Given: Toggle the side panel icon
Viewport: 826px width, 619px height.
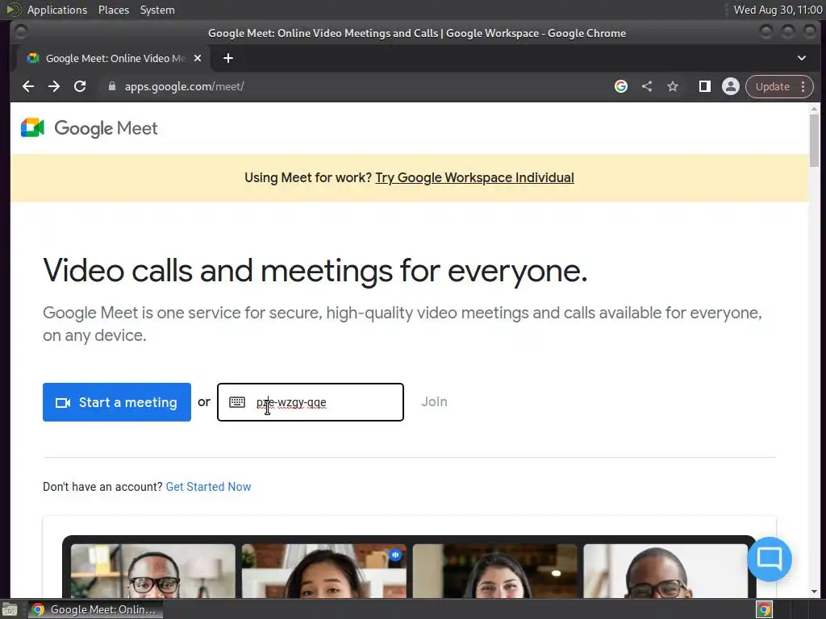Looking at the screenshot, I should 704,86.
